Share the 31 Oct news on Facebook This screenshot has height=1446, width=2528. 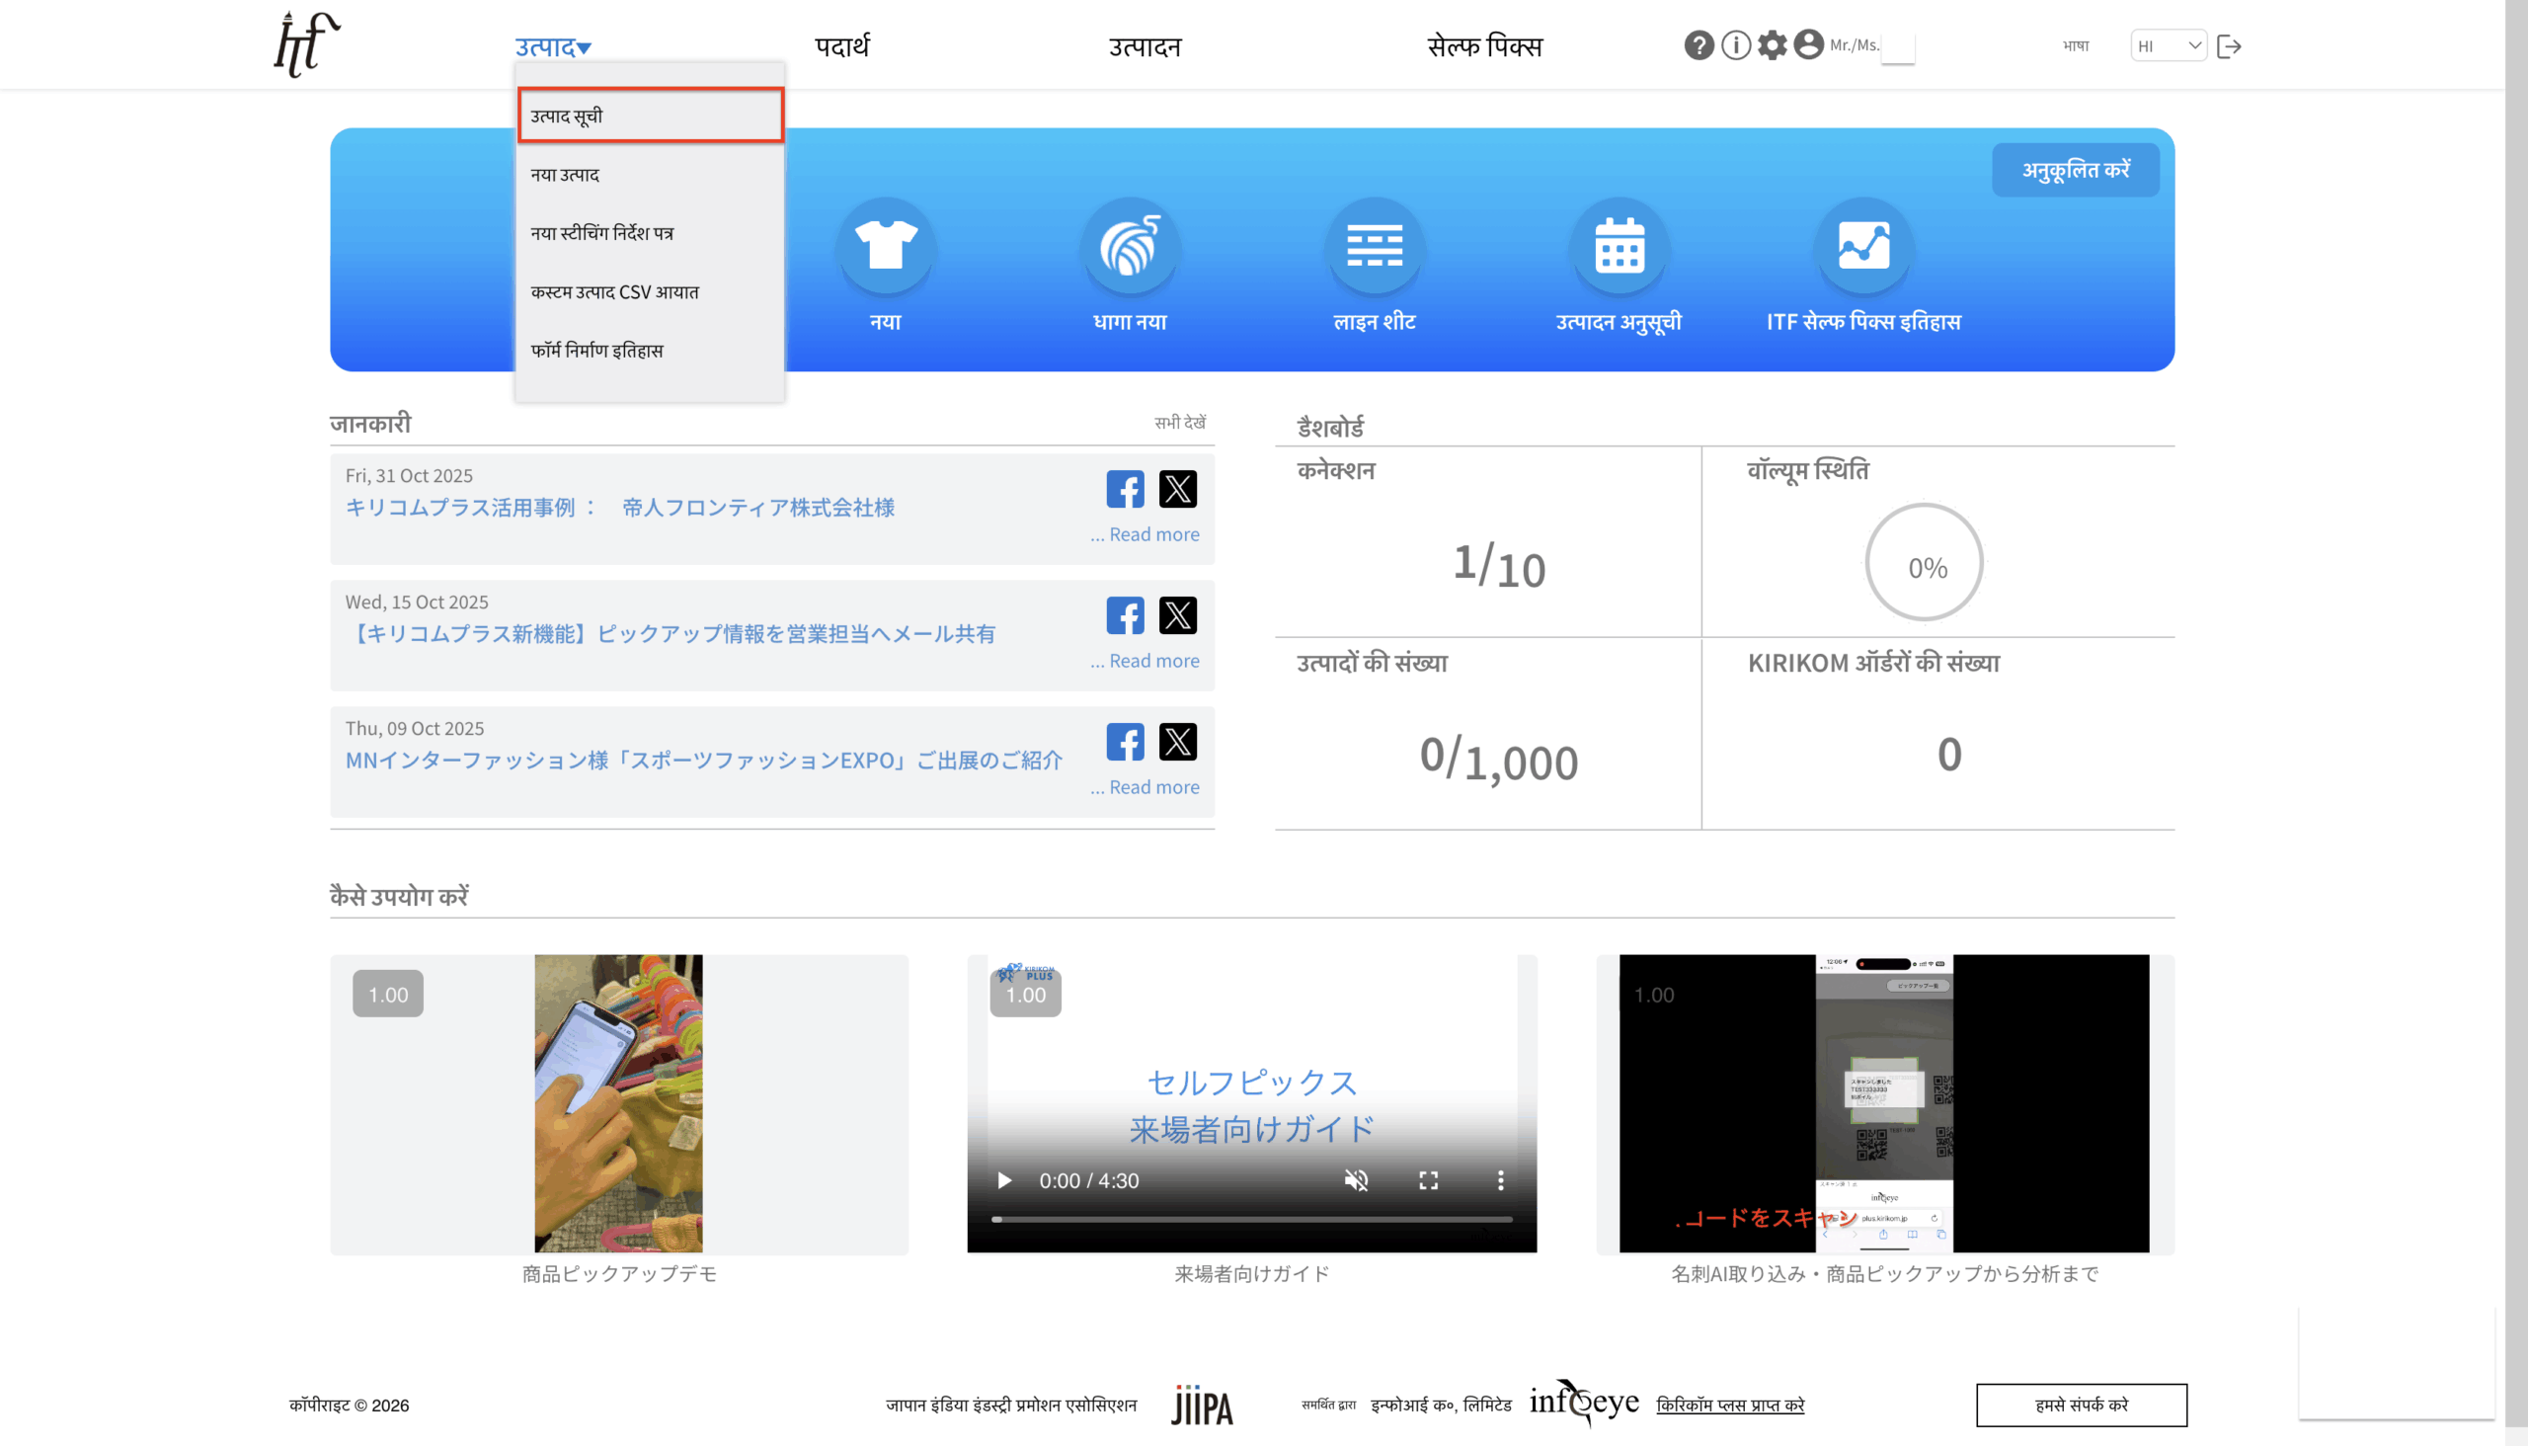click(1125, 490)
